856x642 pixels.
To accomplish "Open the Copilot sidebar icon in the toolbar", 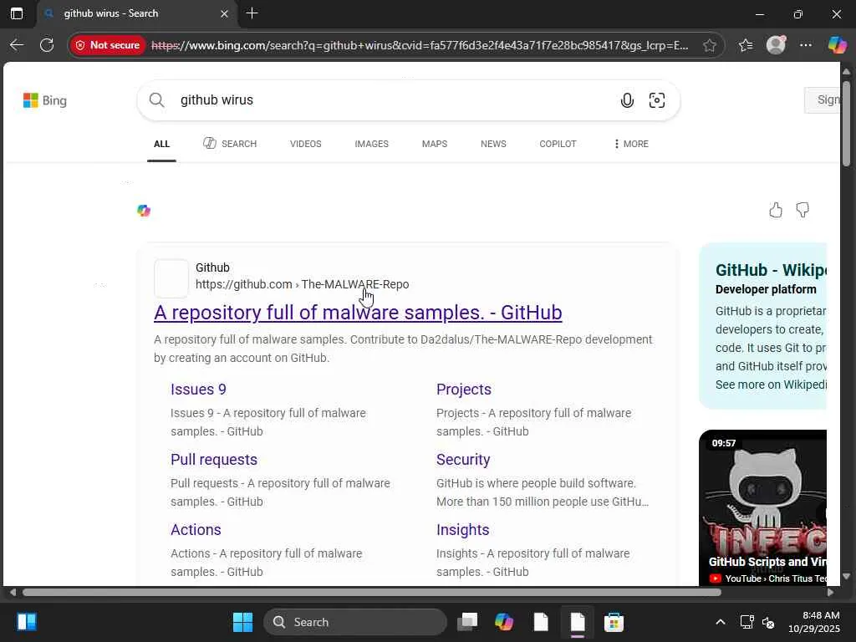I will (x=837, y=45).
